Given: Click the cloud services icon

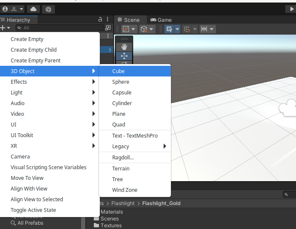Looking at the screenshot, I should (x=33, y=9).
